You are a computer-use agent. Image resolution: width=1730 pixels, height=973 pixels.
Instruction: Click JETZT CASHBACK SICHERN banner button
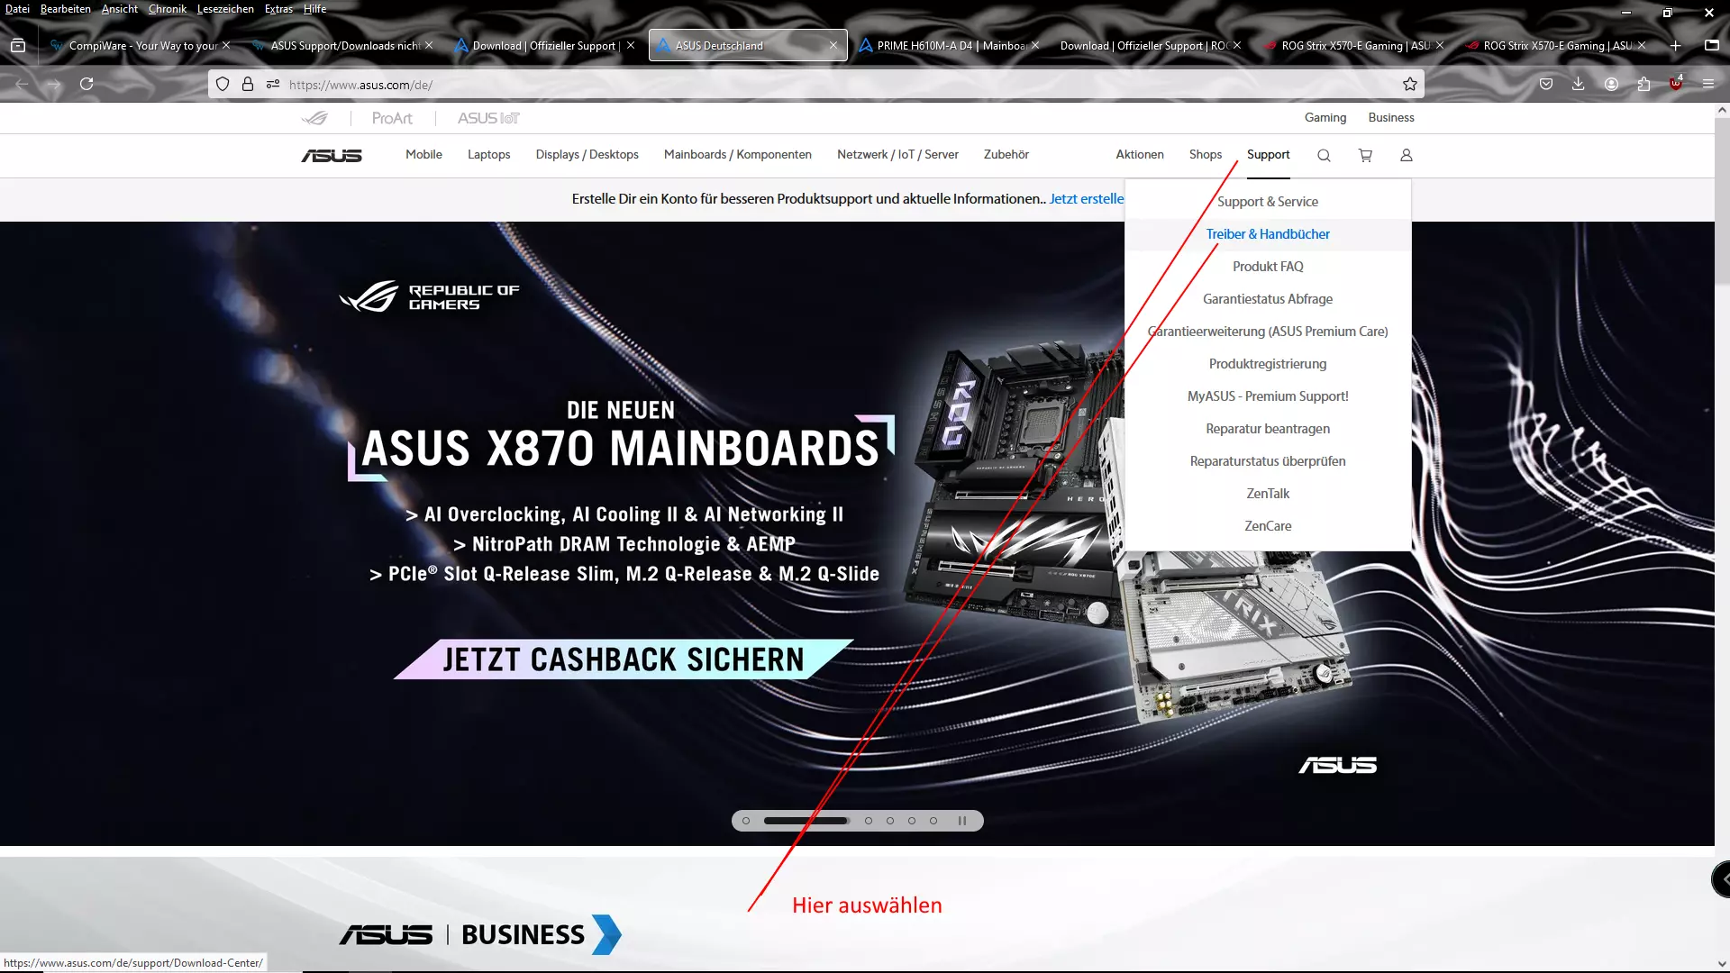click(624, 659)
